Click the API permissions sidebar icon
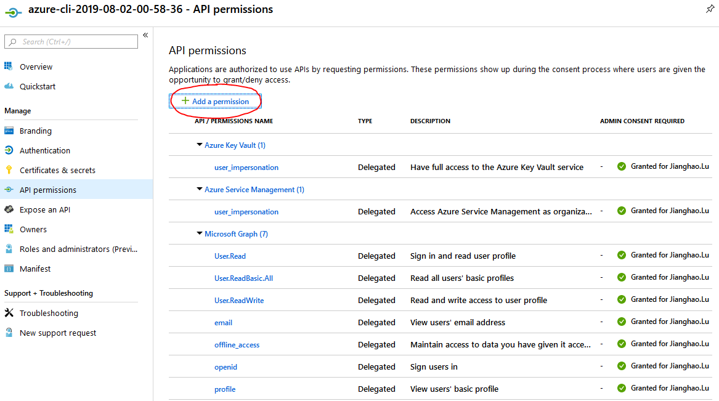 click(9, 190)
